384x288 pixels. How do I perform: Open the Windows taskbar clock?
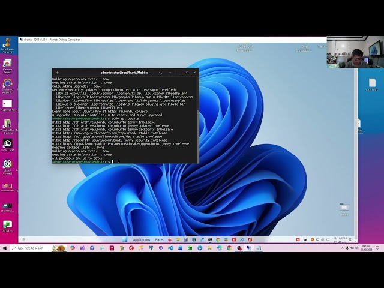(x=366, y=248)
